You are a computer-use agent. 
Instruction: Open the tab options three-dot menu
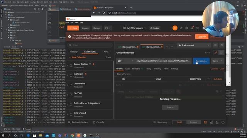click(x=172, y=47)
